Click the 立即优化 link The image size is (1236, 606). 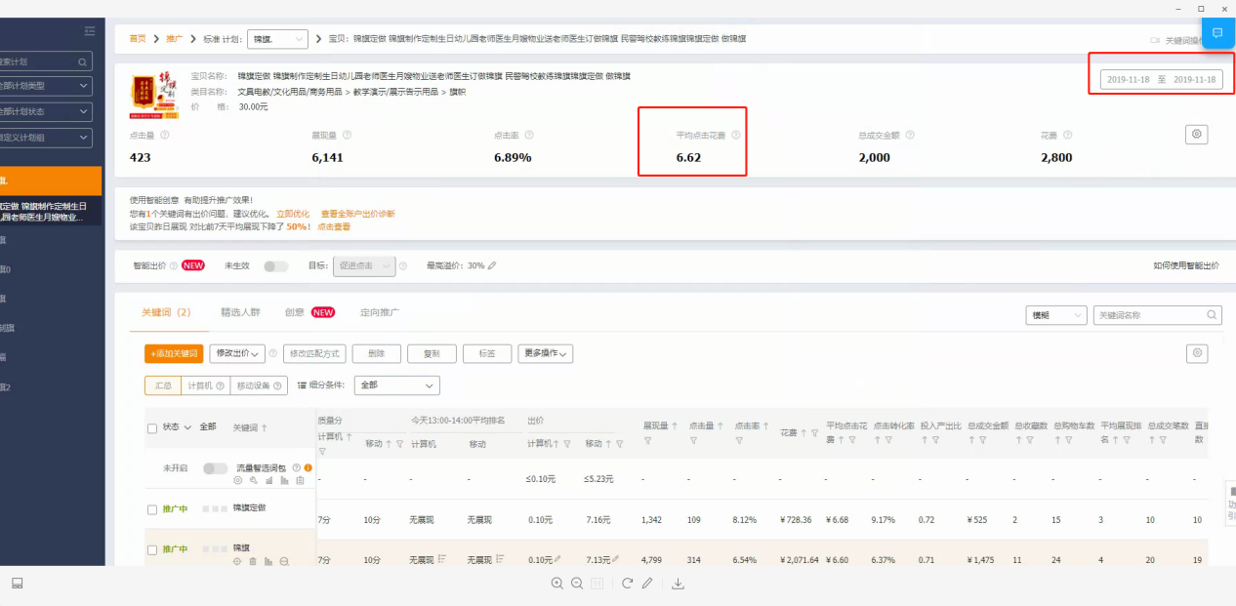[x=293, y=214]
